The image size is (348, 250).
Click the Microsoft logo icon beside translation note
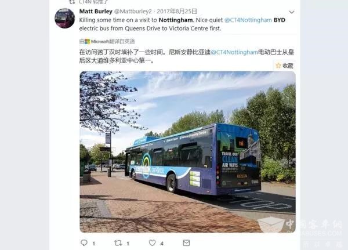pos(88,42)
